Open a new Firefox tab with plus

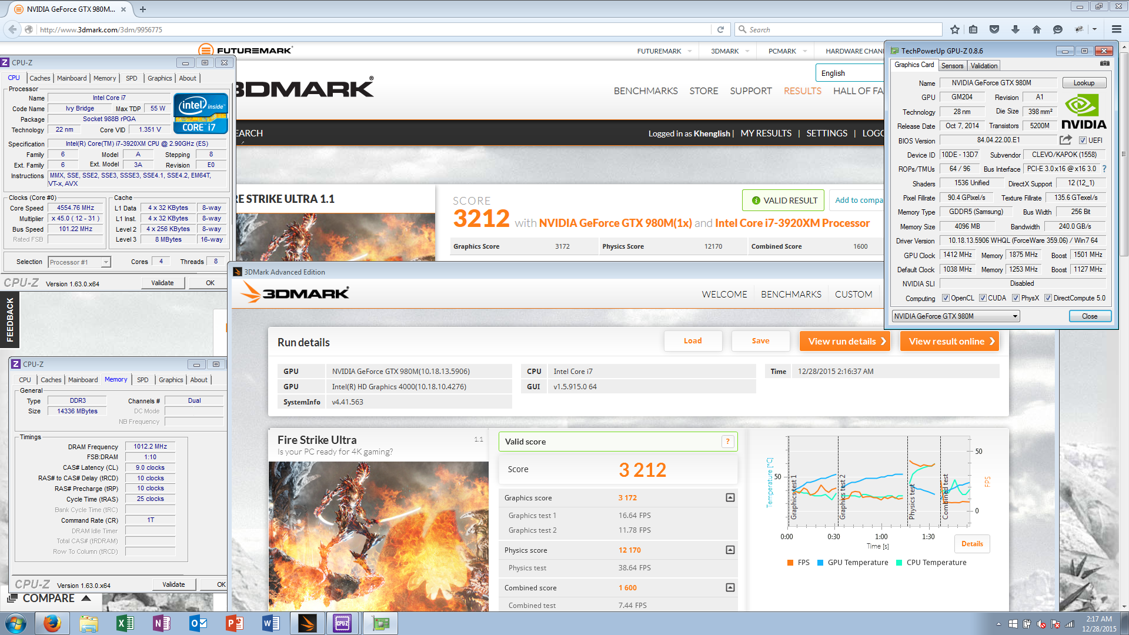point(143,9)
